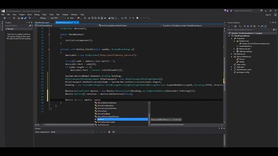278x156 pixels.
Task: Open the member dropdown showing button_Click
Action: point(193,26)
